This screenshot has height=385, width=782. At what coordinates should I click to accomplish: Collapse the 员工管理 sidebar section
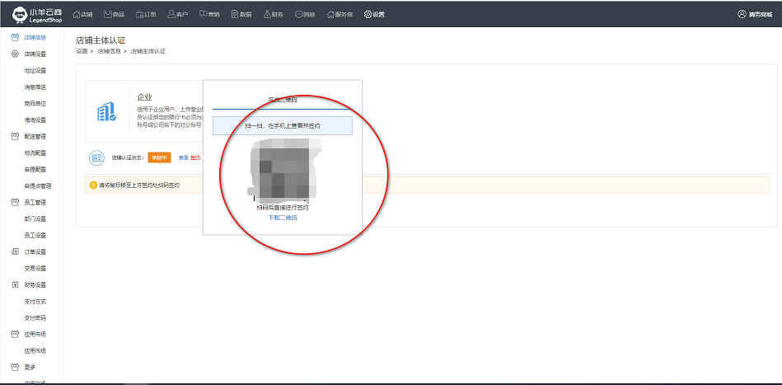click(x=35, y=203)
